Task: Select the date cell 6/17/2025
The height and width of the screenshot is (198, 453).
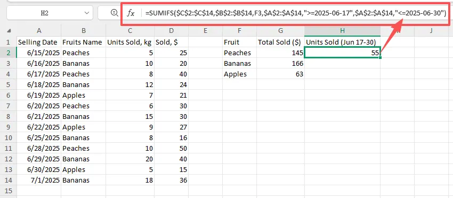Action: [x=39, y=74]
